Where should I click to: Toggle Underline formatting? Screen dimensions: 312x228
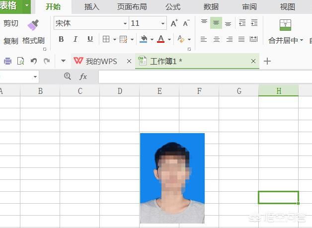point(90,39)
